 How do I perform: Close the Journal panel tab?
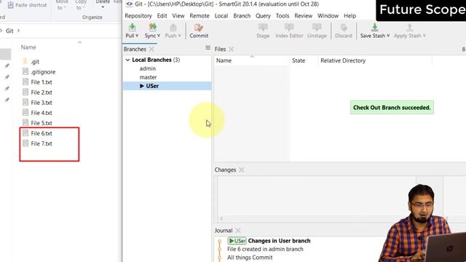(238, 230)
